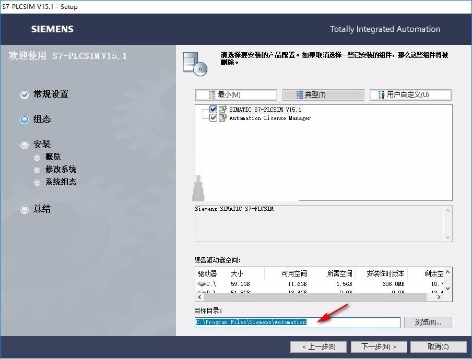
Task: Click the 修改系统 sub-step indicator
Action: (x=37, y=170)
